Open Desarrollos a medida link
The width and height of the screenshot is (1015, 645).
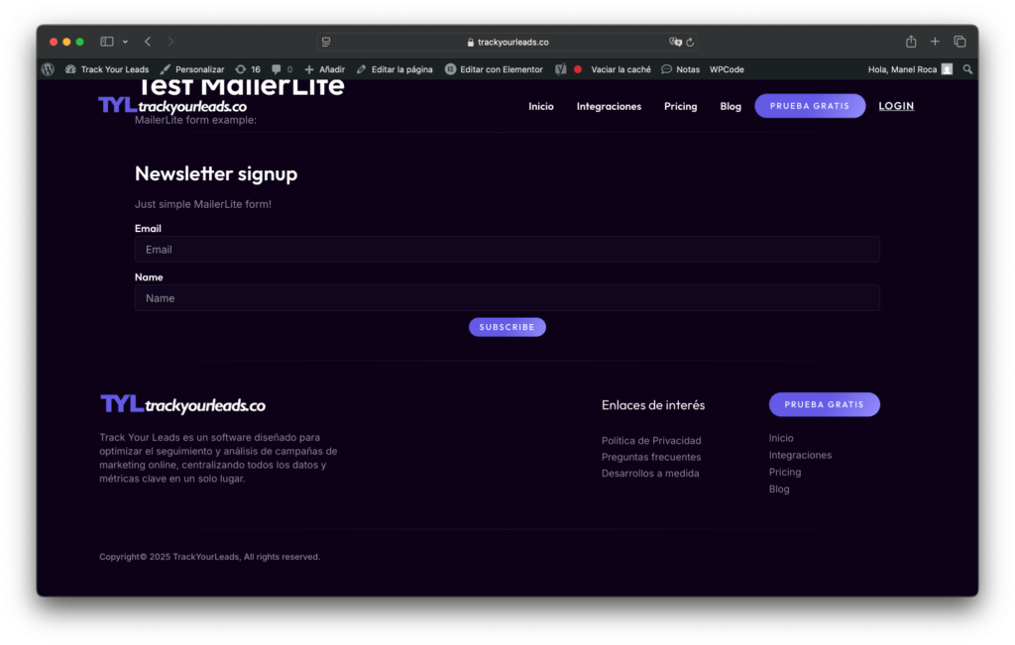click(650, 473)
